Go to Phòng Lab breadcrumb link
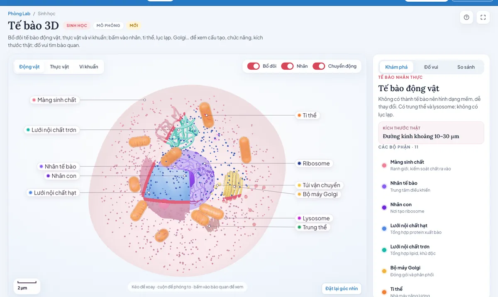The width and height of the screenshot is (498, 297). [x=19, y=14]
